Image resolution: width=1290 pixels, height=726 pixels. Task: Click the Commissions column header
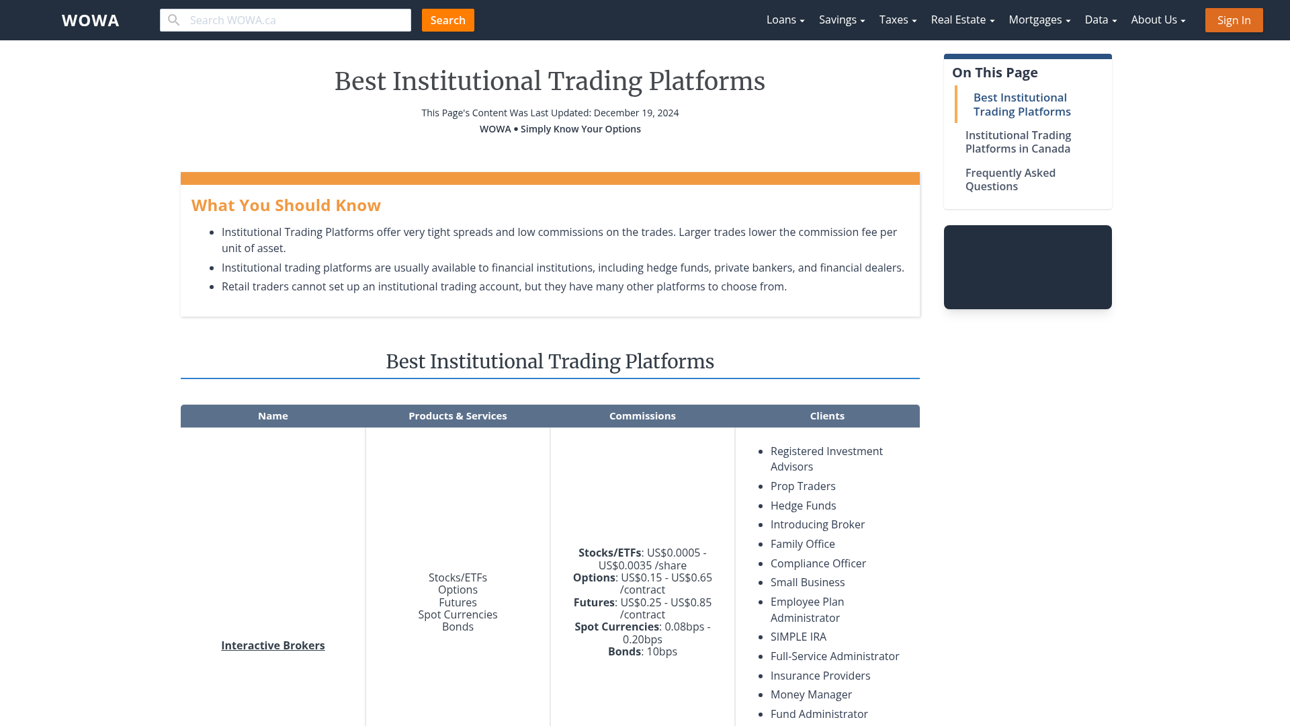point(642,415)
